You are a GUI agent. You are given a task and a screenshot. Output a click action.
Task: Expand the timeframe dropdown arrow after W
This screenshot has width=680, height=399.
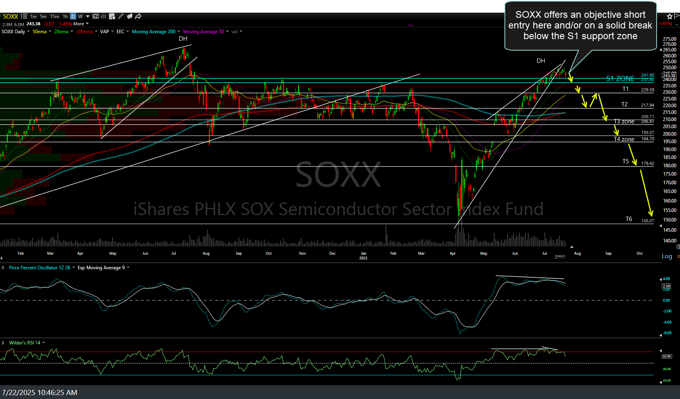88,16
